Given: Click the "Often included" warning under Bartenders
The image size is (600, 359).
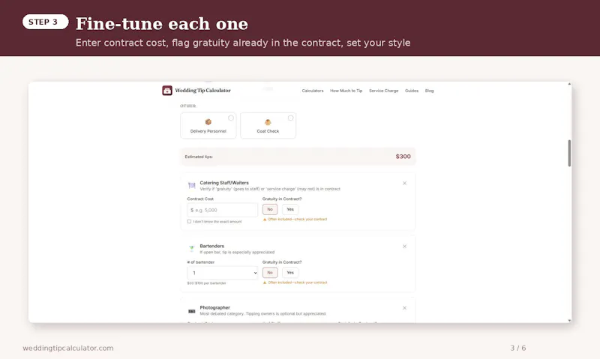Looking at the screenshot, I should tap(297, 283).
